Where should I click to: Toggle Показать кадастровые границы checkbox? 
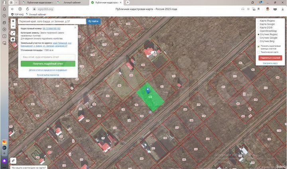tap(258, 46)
